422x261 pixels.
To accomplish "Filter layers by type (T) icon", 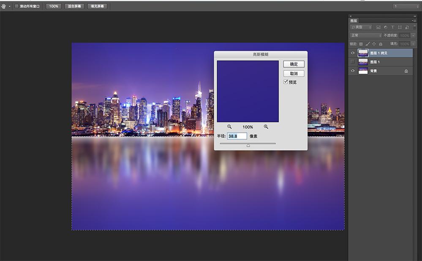I will pyautogui.click(x=392, y=27).
